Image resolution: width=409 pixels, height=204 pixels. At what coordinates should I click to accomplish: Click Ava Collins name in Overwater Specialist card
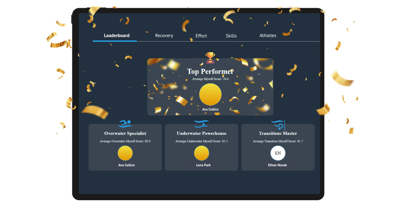(126, 165)
